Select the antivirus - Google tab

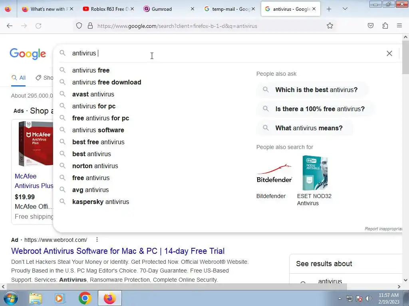tap(291, 9)
